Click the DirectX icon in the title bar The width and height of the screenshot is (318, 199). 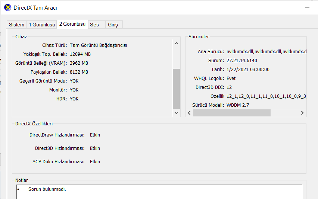(7, 7)
